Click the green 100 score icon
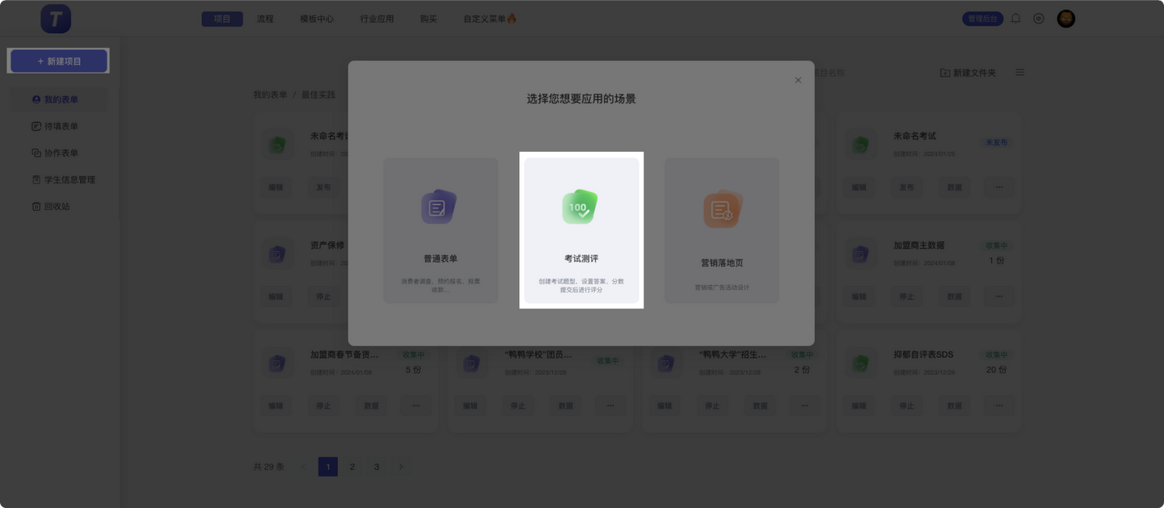1164x508 pixels. click(580, 207)
